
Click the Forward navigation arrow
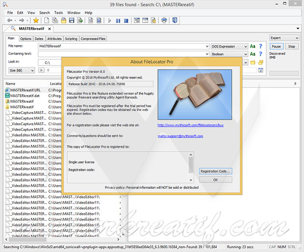(22, 21)
